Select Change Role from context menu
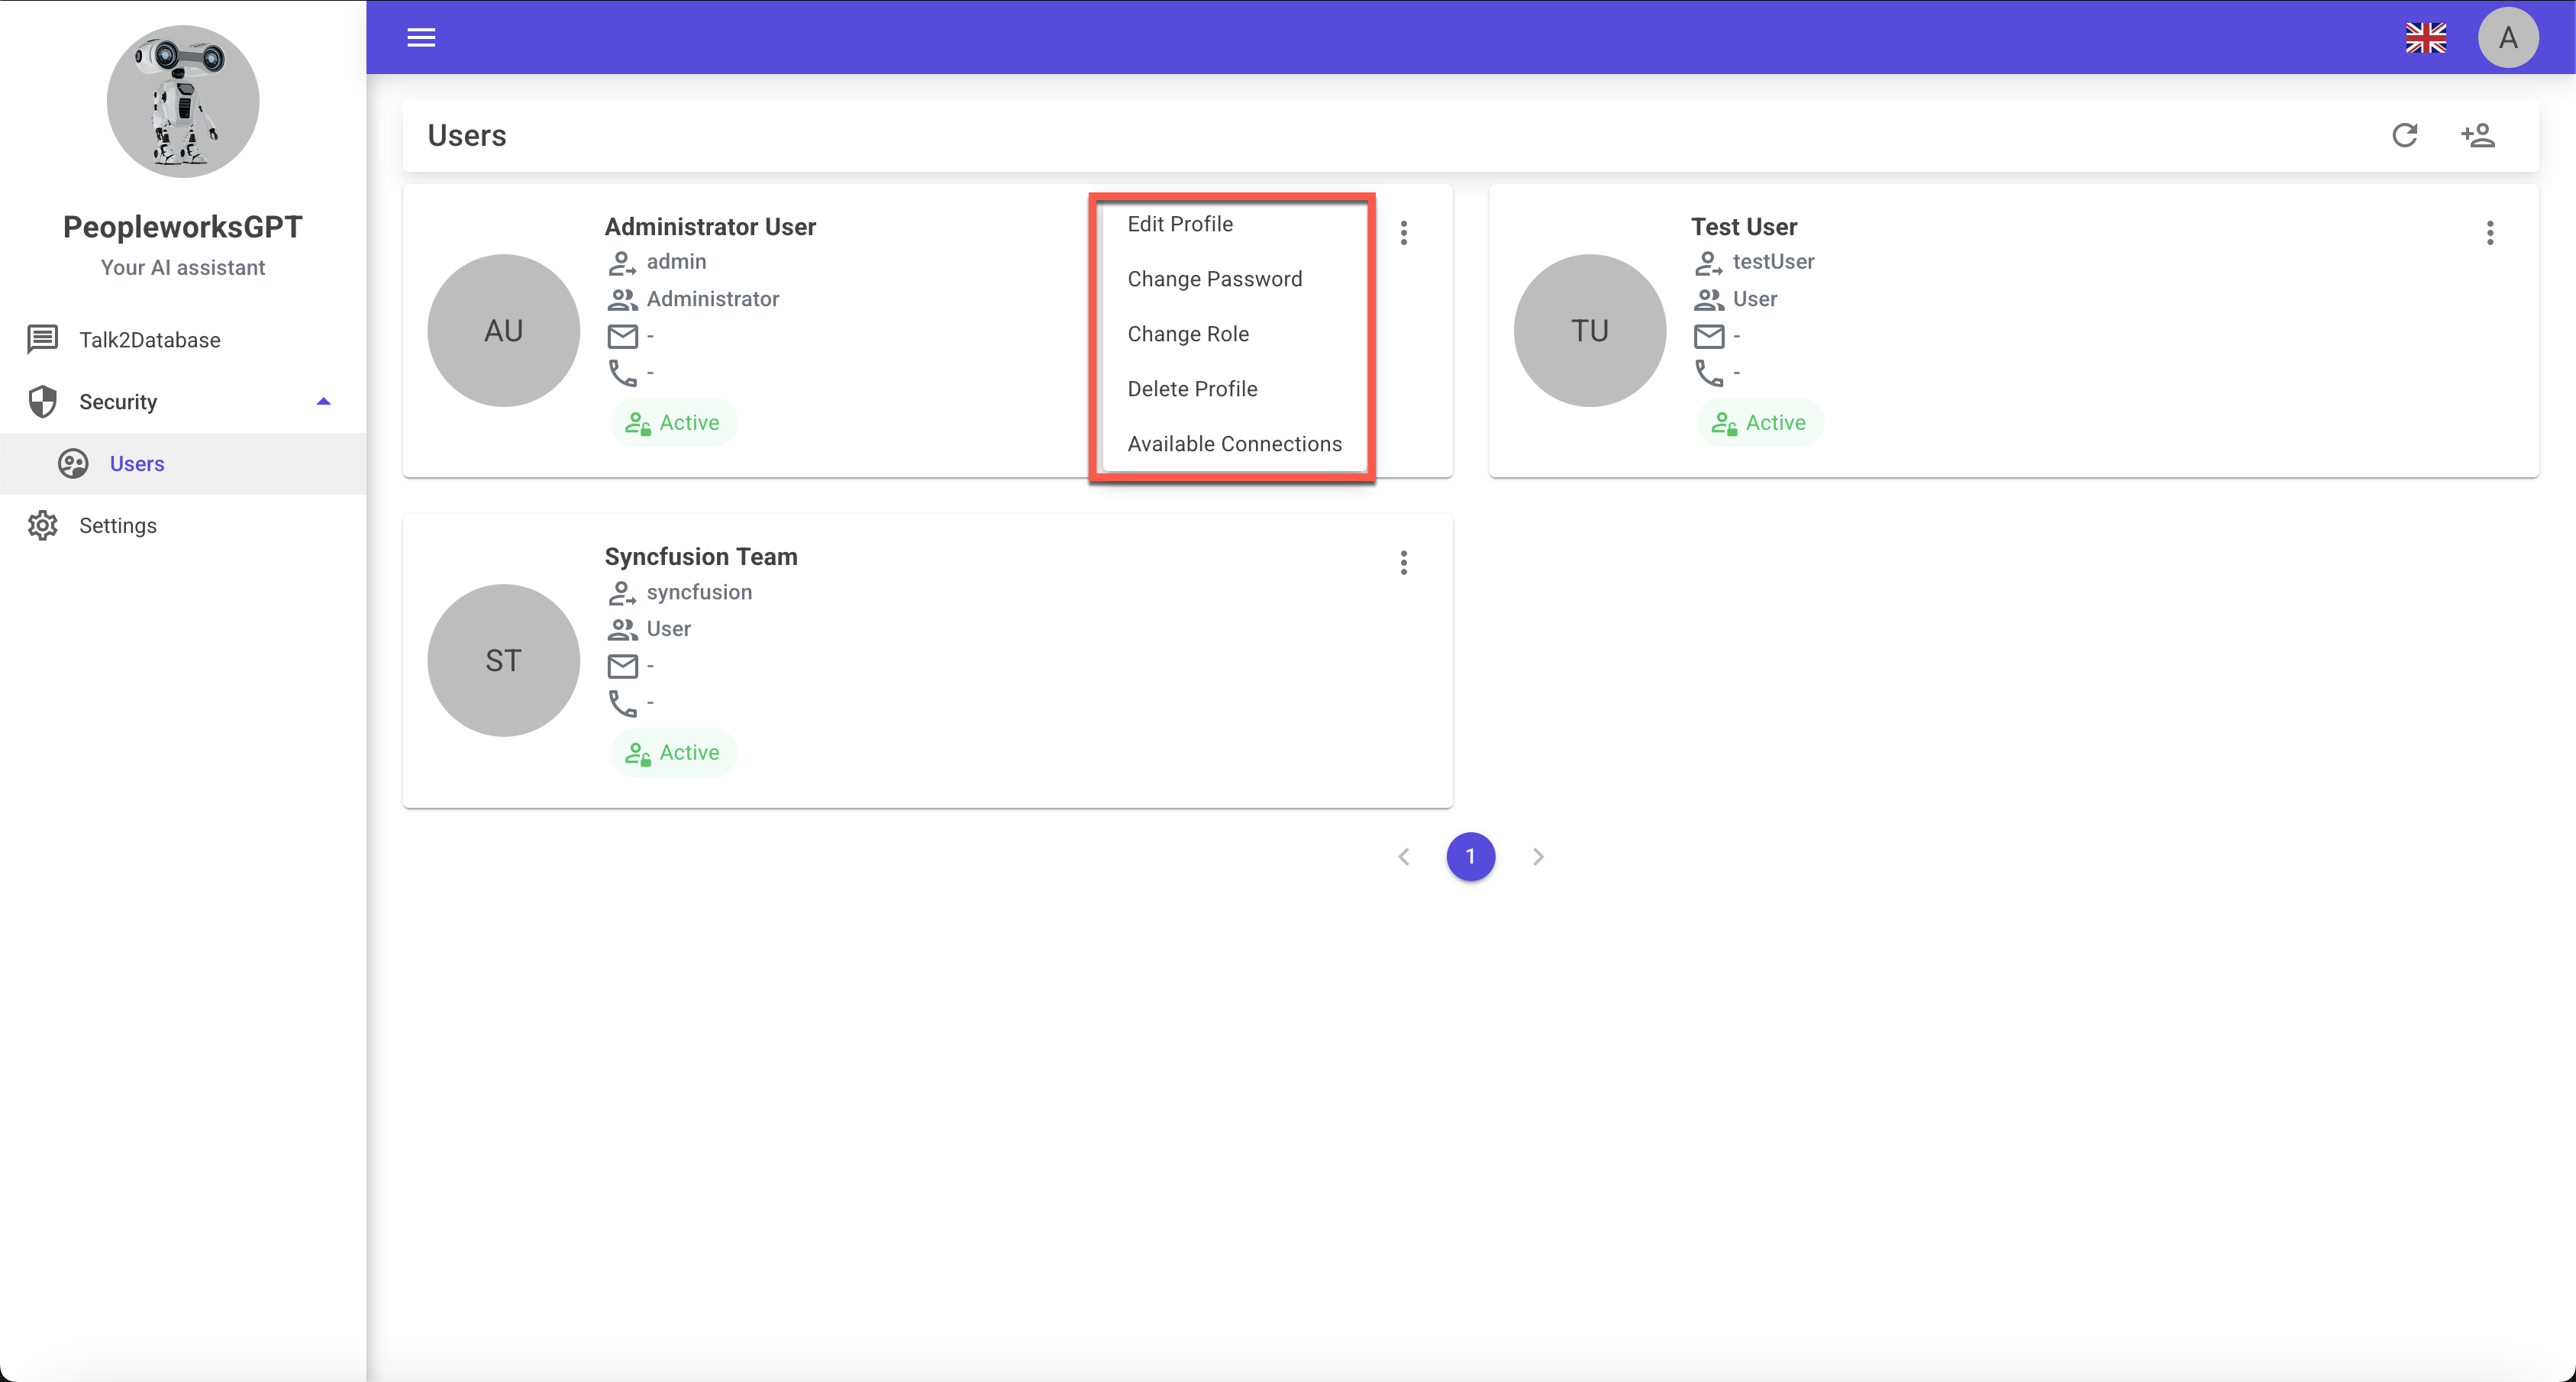2576x1382 pixels. (x=1234, y=334)
